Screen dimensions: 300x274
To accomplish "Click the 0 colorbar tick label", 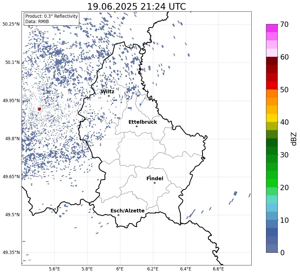I will pos(282,252).
